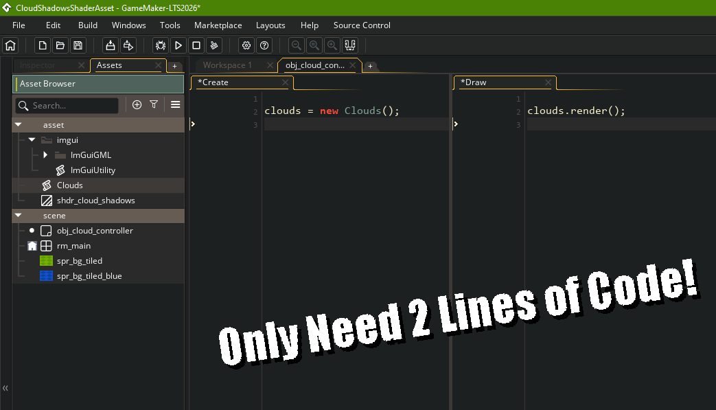Collapse the scene group
Viewport: 716px width, 410px height.
[19, 215]
